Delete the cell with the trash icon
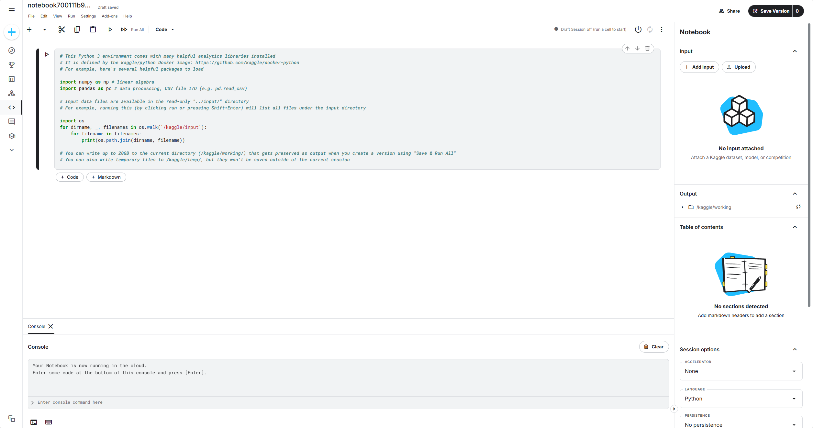 pos(647,48)
